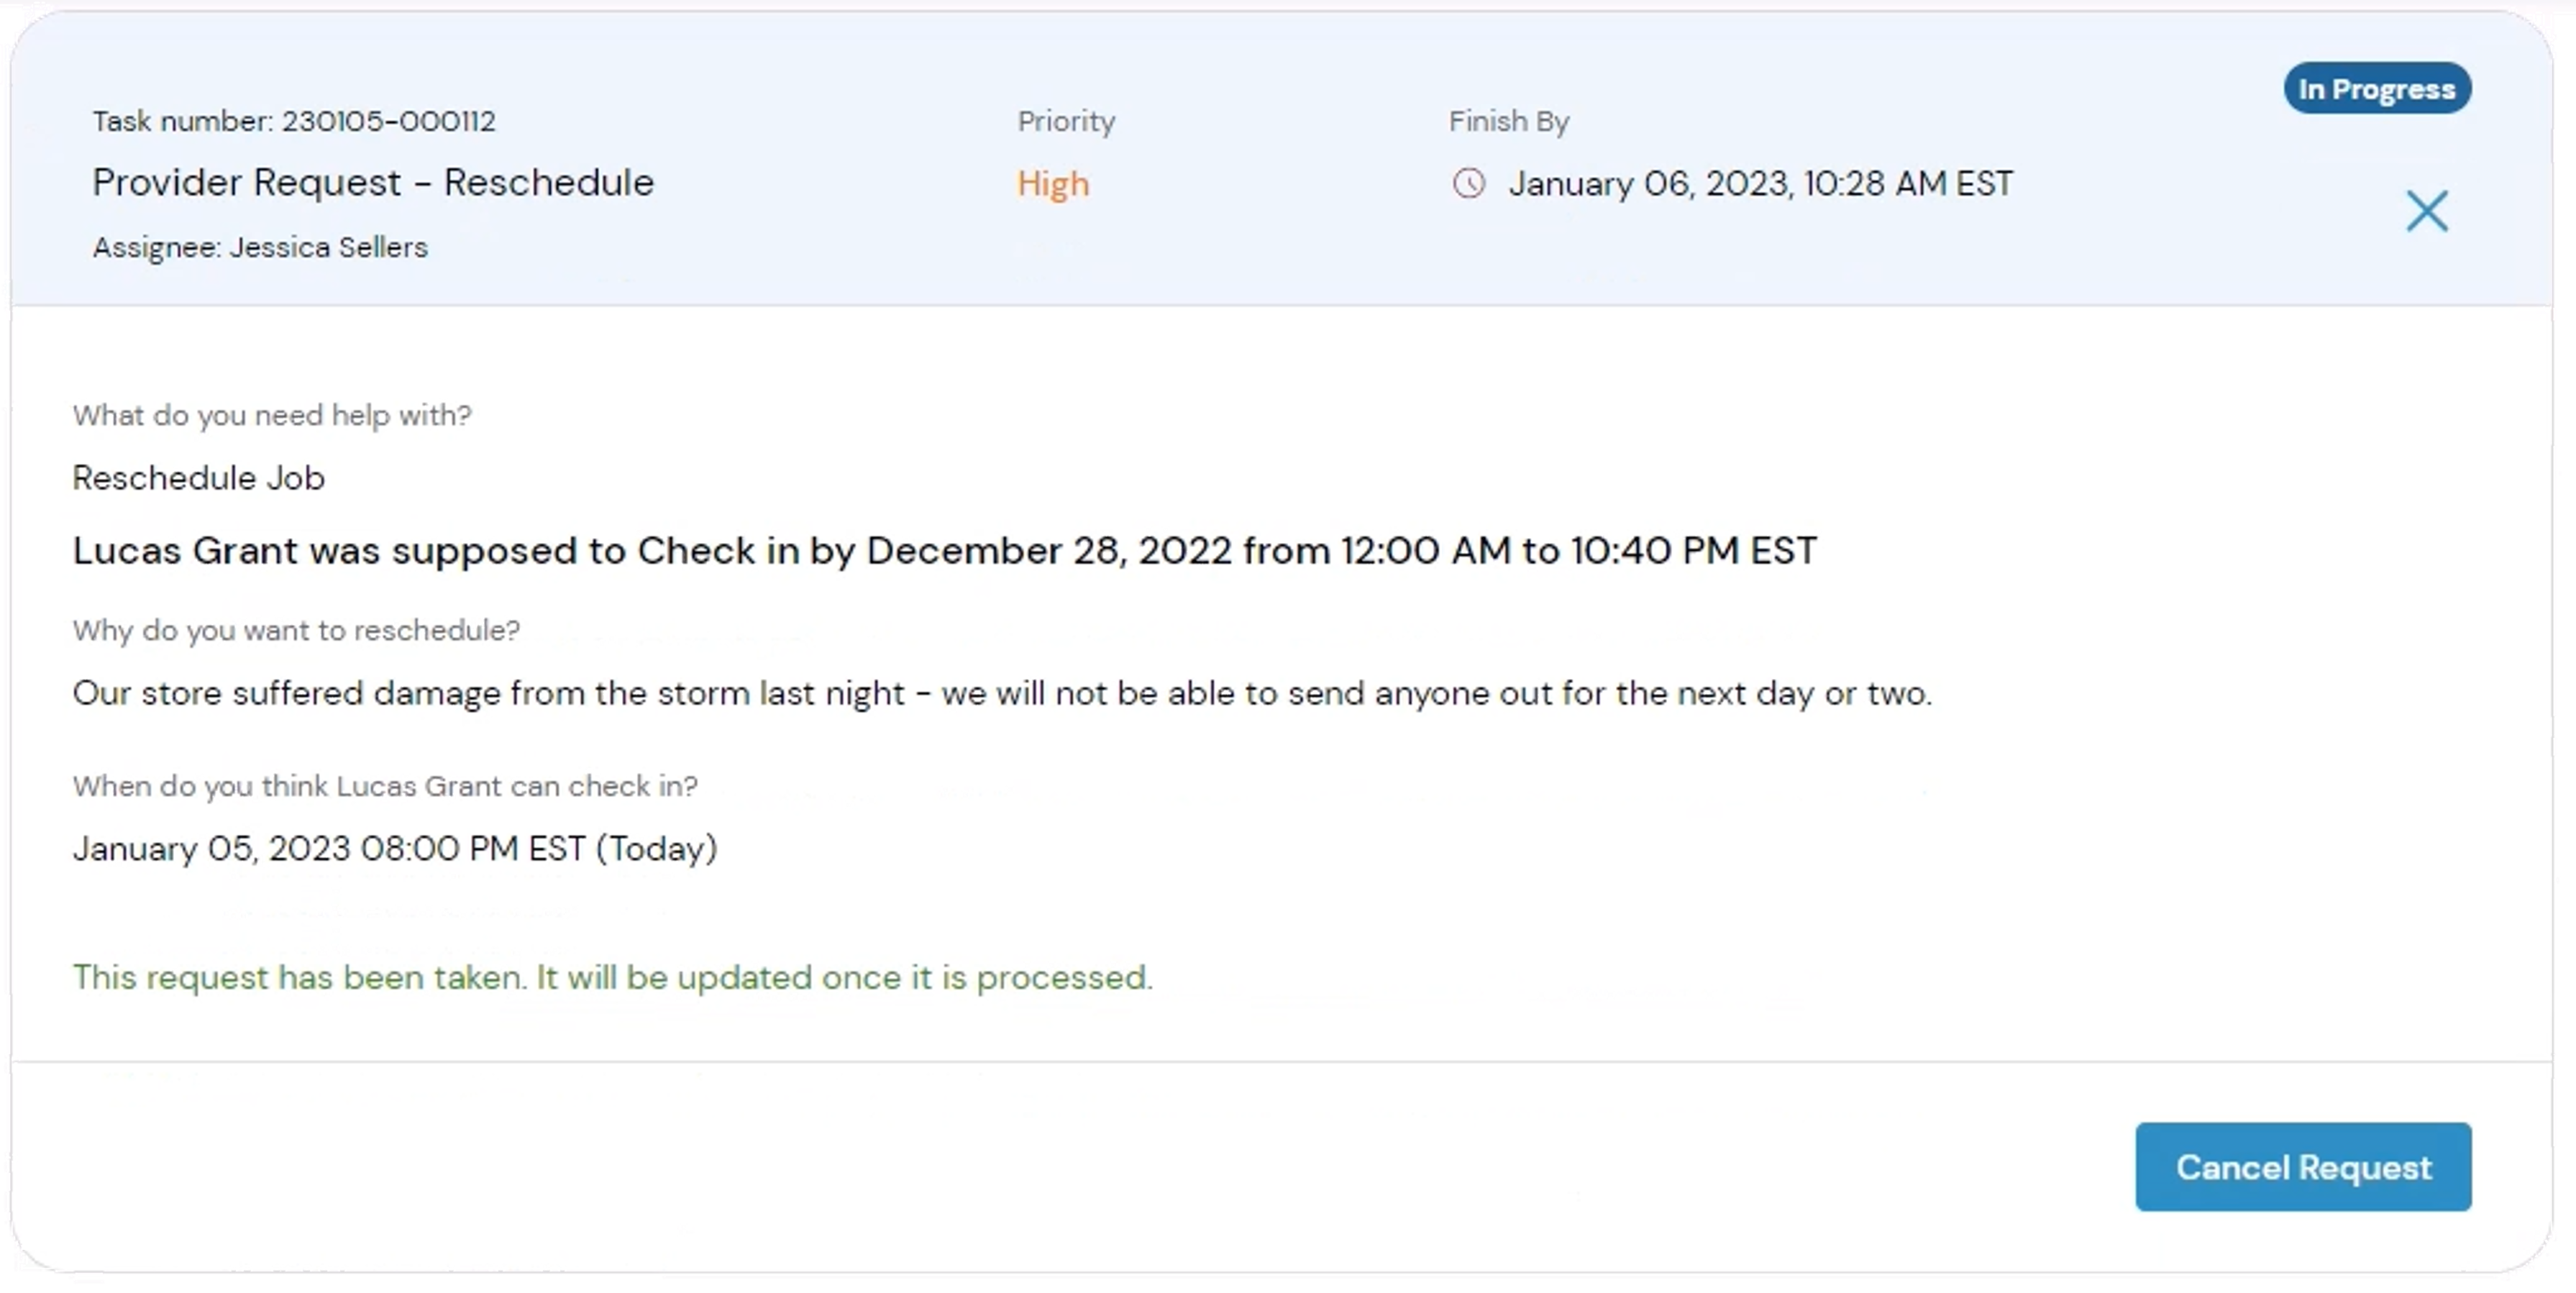
Task: Click the 'When do you think Lucas Grant can check in?' label
Action: tap(385, 786)
